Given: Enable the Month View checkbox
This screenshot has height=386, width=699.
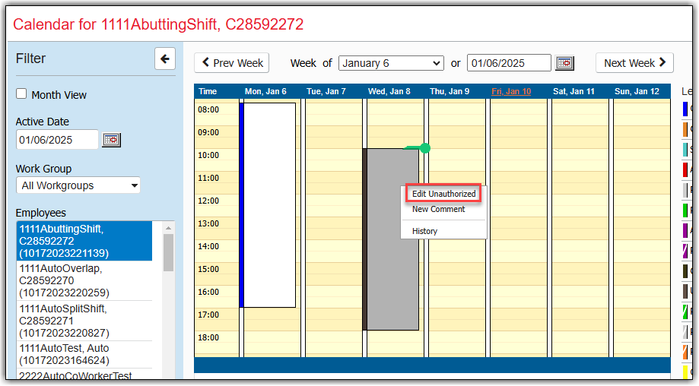Looking at the screenshot, I should pos(21,94).
